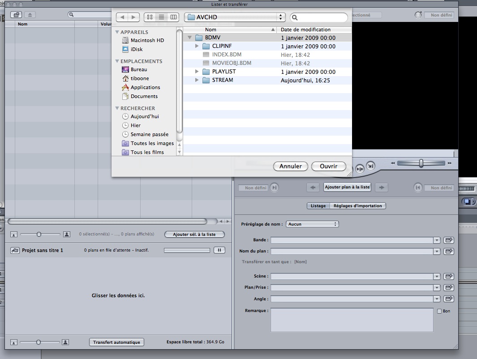This screenshot has height=359, width=477.
Task: Select Tous les films smart folder
Action: pyautogui.click(x=143, y=152)
